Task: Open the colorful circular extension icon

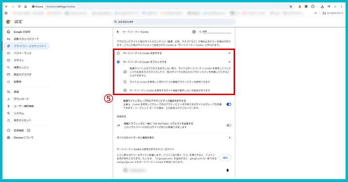Action: (306, 7)
